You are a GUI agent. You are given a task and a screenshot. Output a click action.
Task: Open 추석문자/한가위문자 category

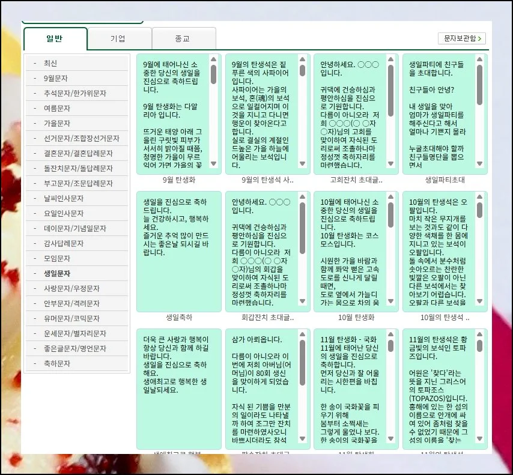point(74,93)
